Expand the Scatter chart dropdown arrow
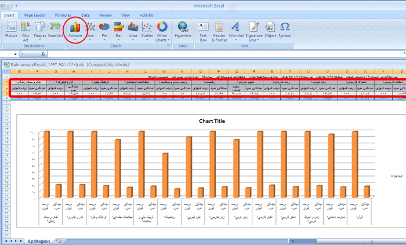Screen dimensions: 406x245 point(147,40)
